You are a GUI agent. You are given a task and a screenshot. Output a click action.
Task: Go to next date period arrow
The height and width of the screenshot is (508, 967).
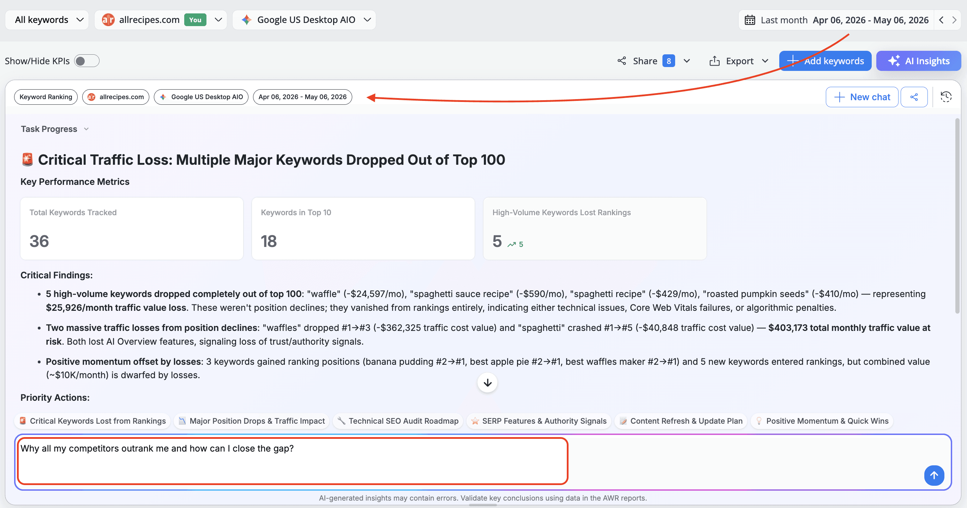pos(954,20)
